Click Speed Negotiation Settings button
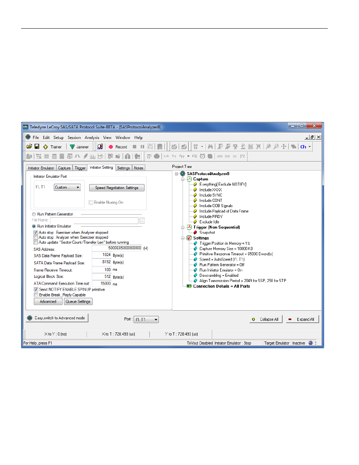The width and height of the screenshot is (359, 465). point(117,188)
